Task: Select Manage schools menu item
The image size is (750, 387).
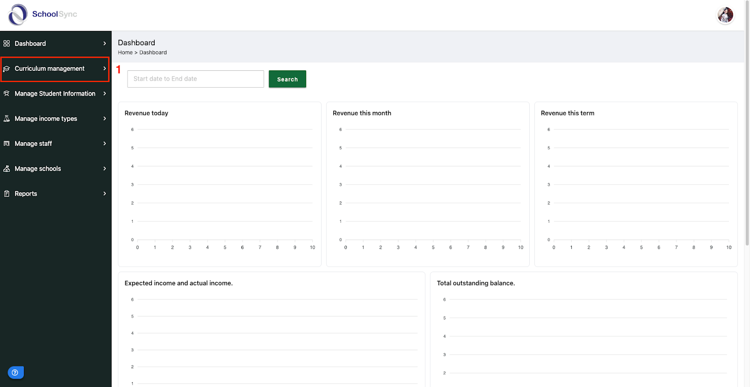Action: tap(55, 169)
